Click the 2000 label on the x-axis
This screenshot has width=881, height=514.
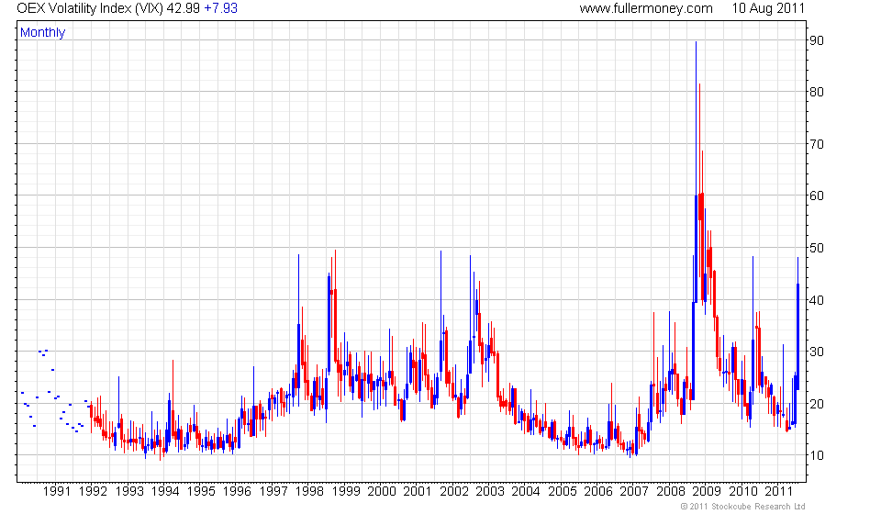tap(382, 492)
